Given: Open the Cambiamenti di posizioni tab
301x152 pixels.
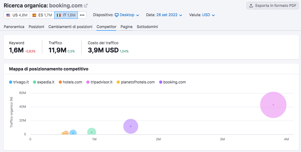Looking at the screenshot, I should tap(70, 27).
